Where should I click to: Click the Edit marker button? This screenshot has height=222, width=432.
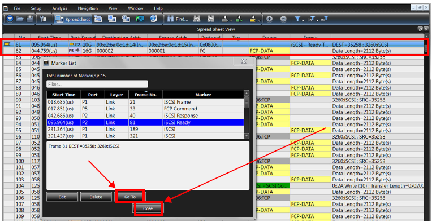[62, 197]
